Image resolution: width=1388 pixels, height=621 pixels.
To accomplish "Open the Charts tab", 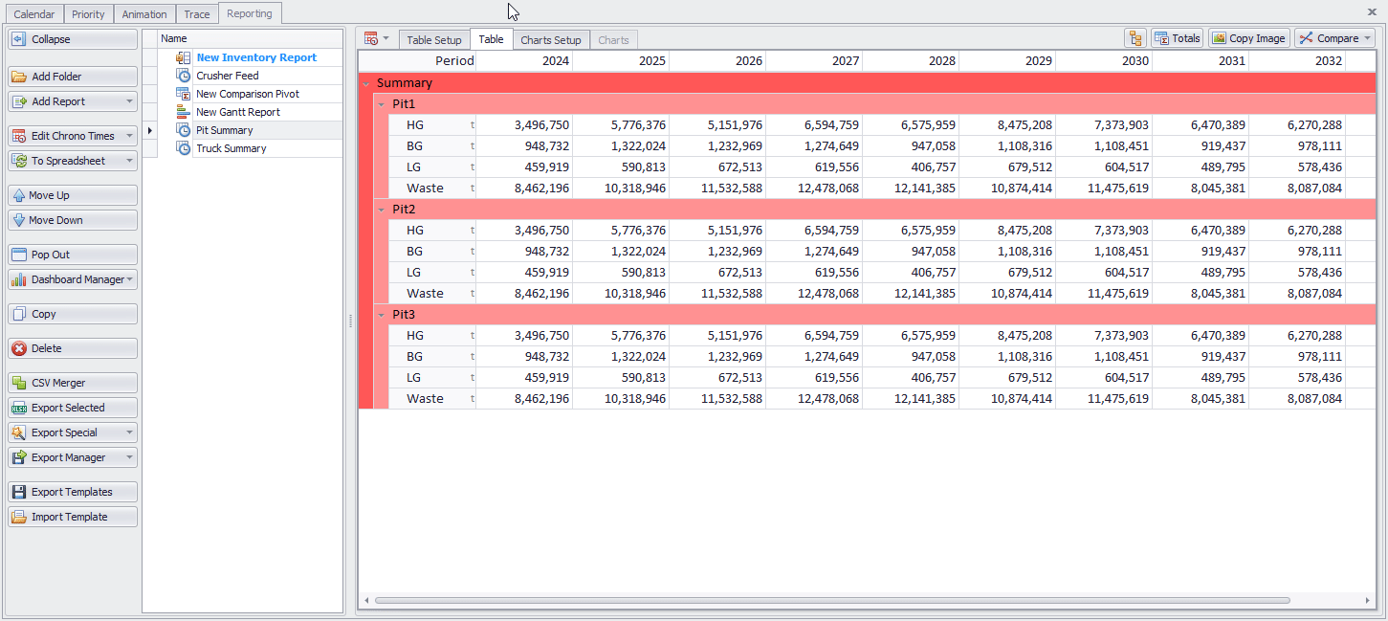I will tap(614, 40).
